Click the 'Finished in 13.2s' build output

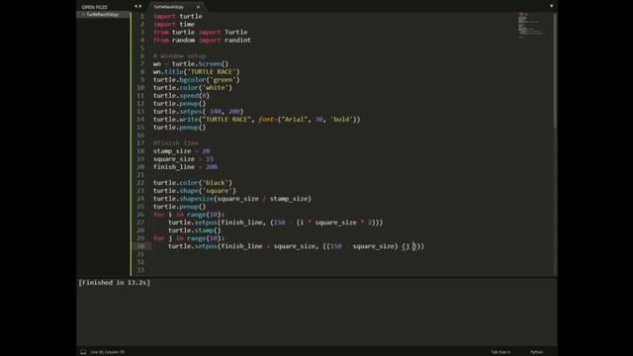115,283
